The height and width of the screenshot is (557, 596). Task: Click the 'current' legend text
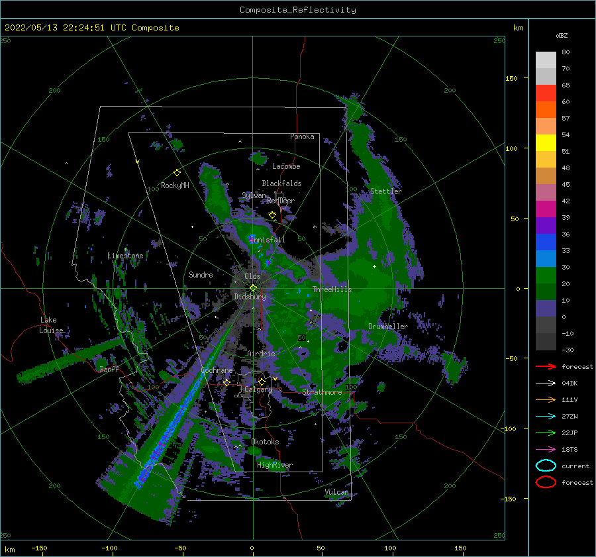pos(575,466)
